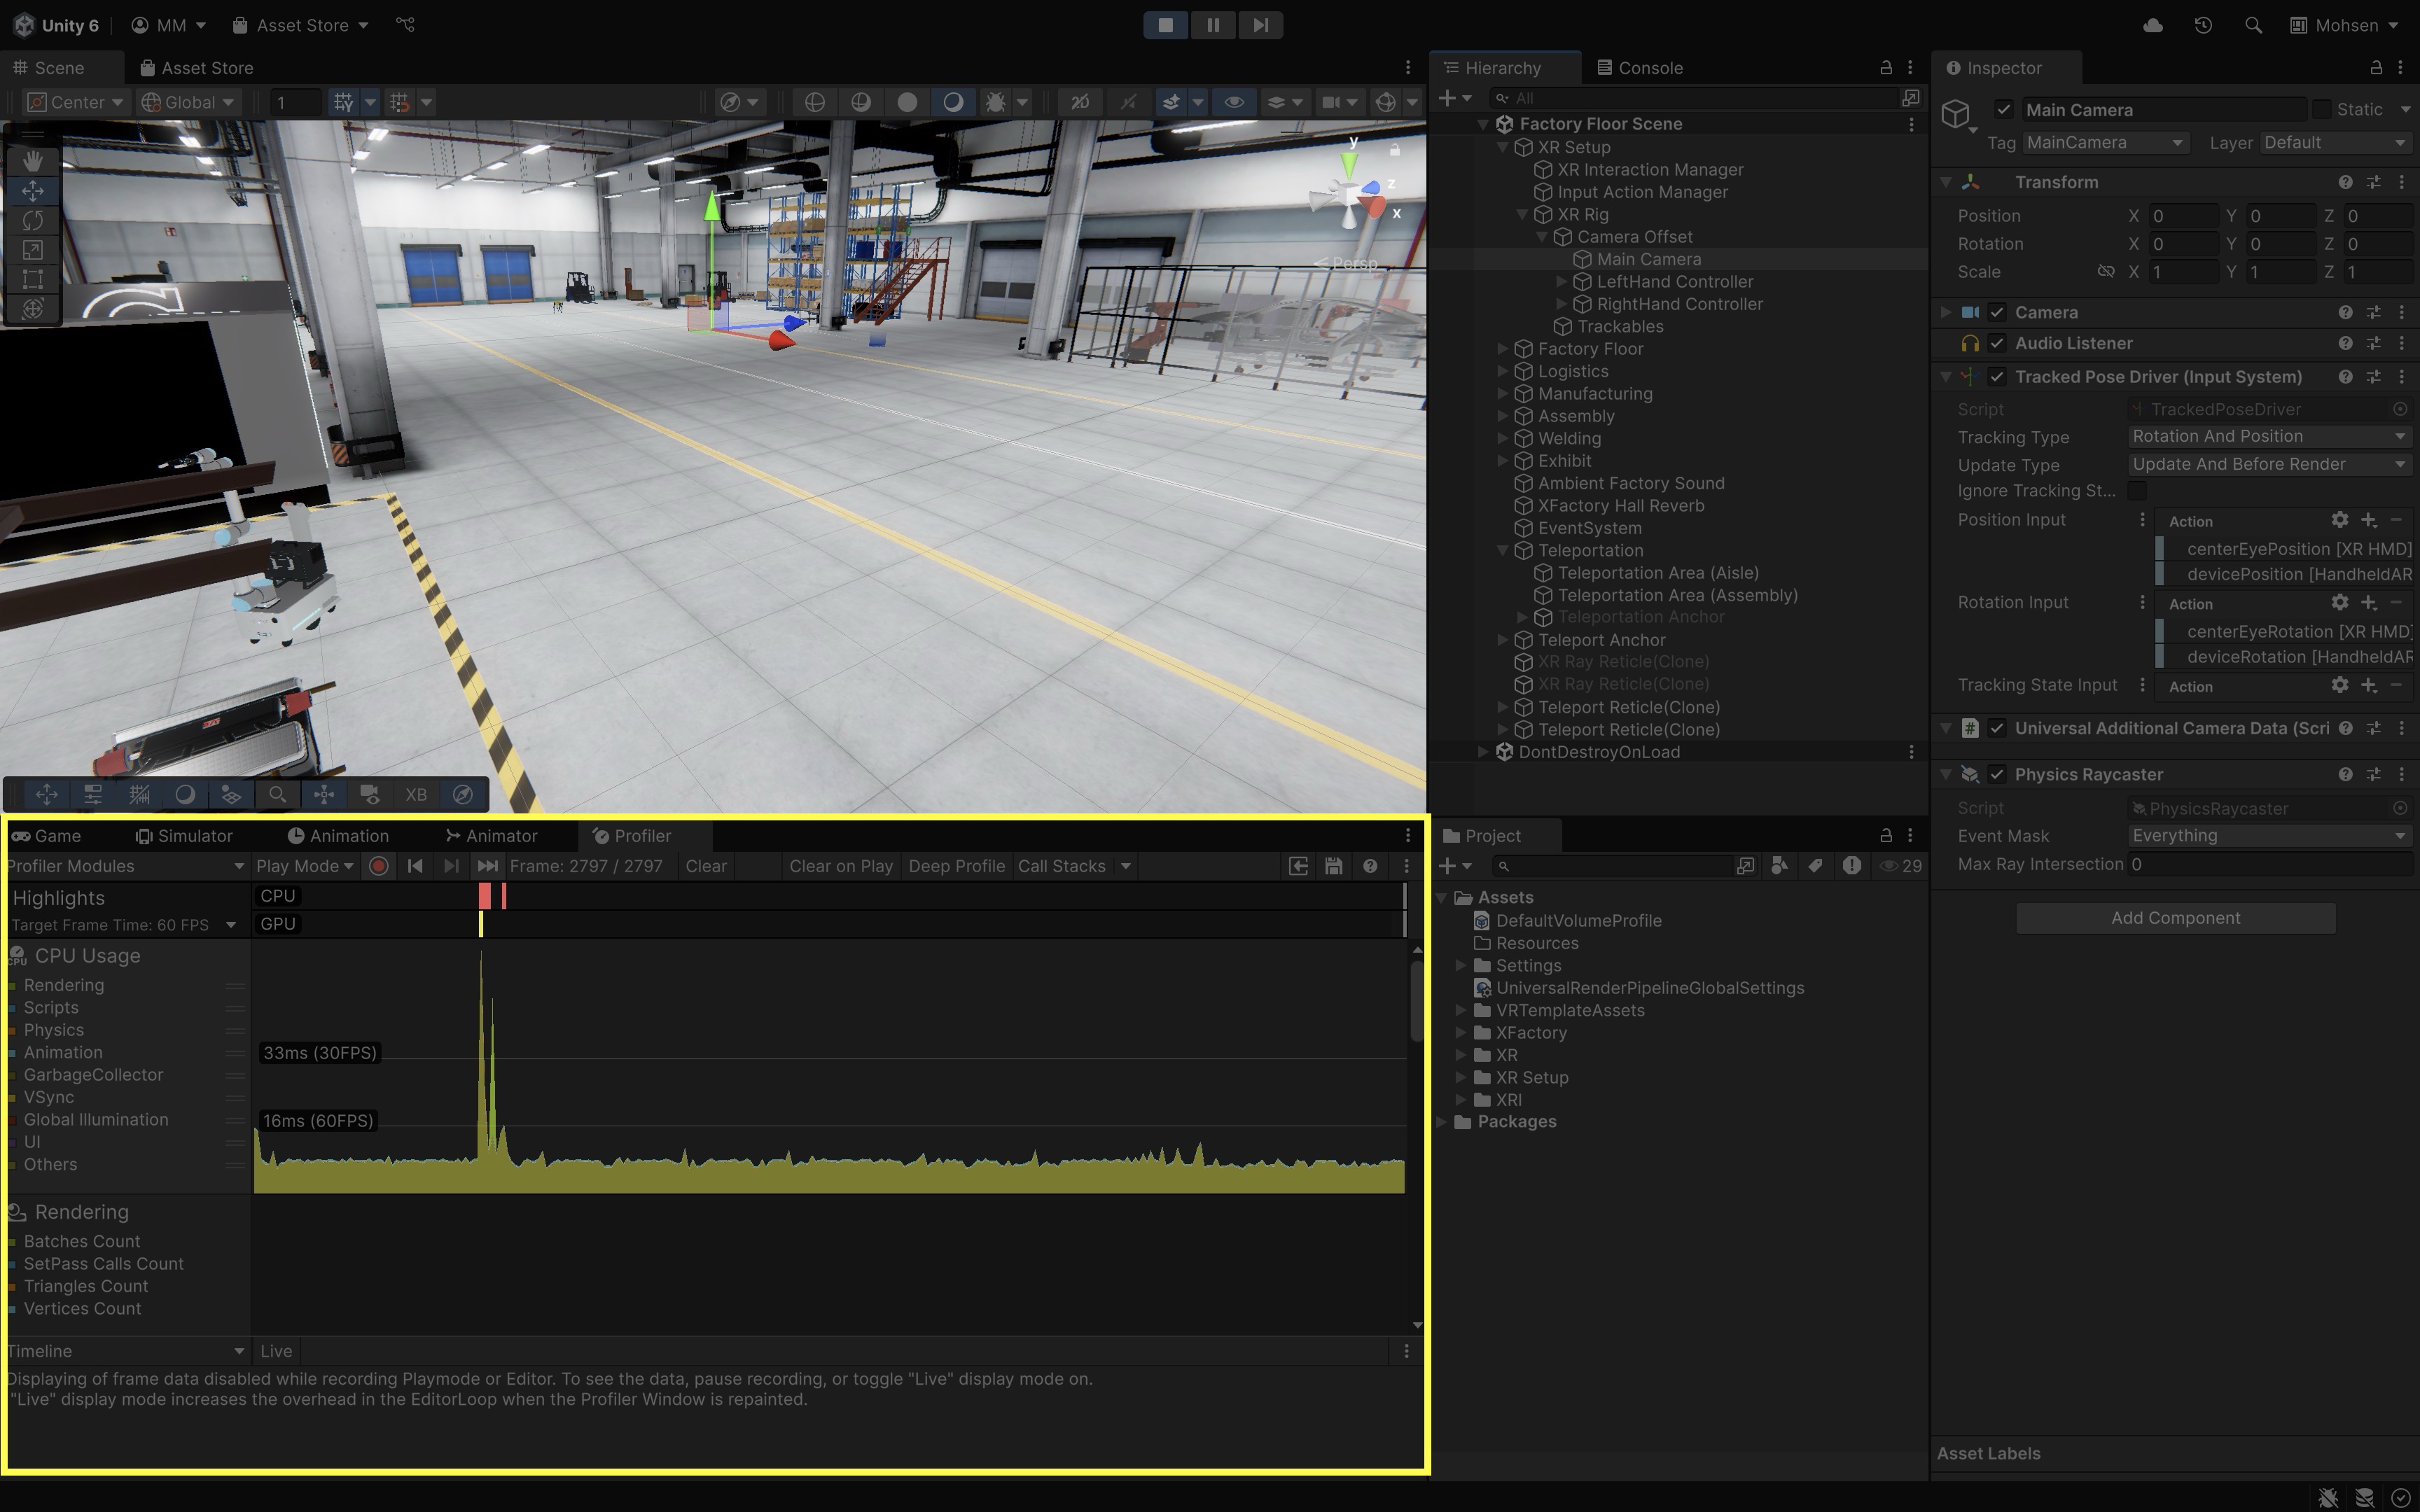
Task: Select the Rotate tool in Scene toolbar
Action: click(x=33, y=220)
